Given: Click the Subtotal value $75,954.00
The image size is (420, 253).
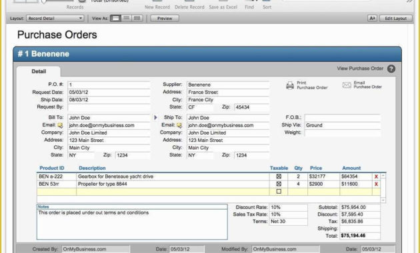Looking at the screenshot, I should point(360,207).
